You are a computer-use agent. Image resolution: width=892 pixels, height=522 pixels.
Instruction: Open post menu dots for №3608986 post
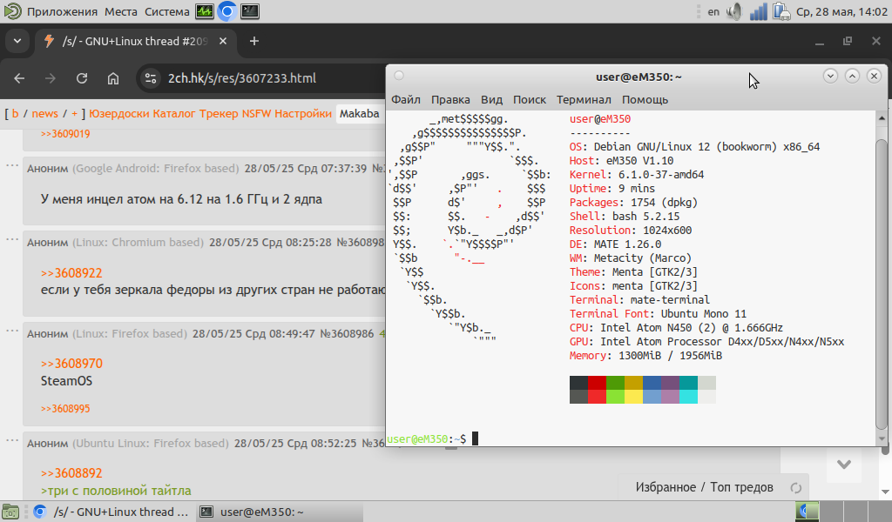point(12,330)
